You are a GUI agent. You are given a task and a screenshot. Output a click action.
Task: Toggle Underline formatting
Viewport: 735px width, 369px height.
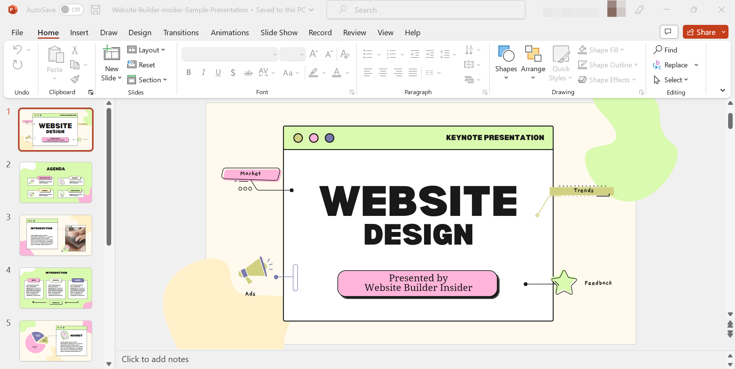click(x=218, y=73)
